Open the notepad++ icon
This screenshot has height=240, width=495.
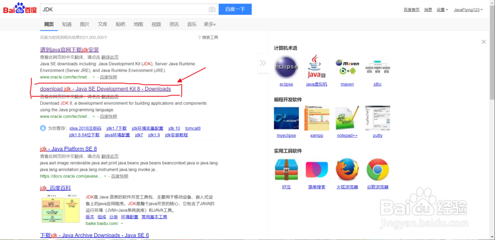tap(347, 118)
